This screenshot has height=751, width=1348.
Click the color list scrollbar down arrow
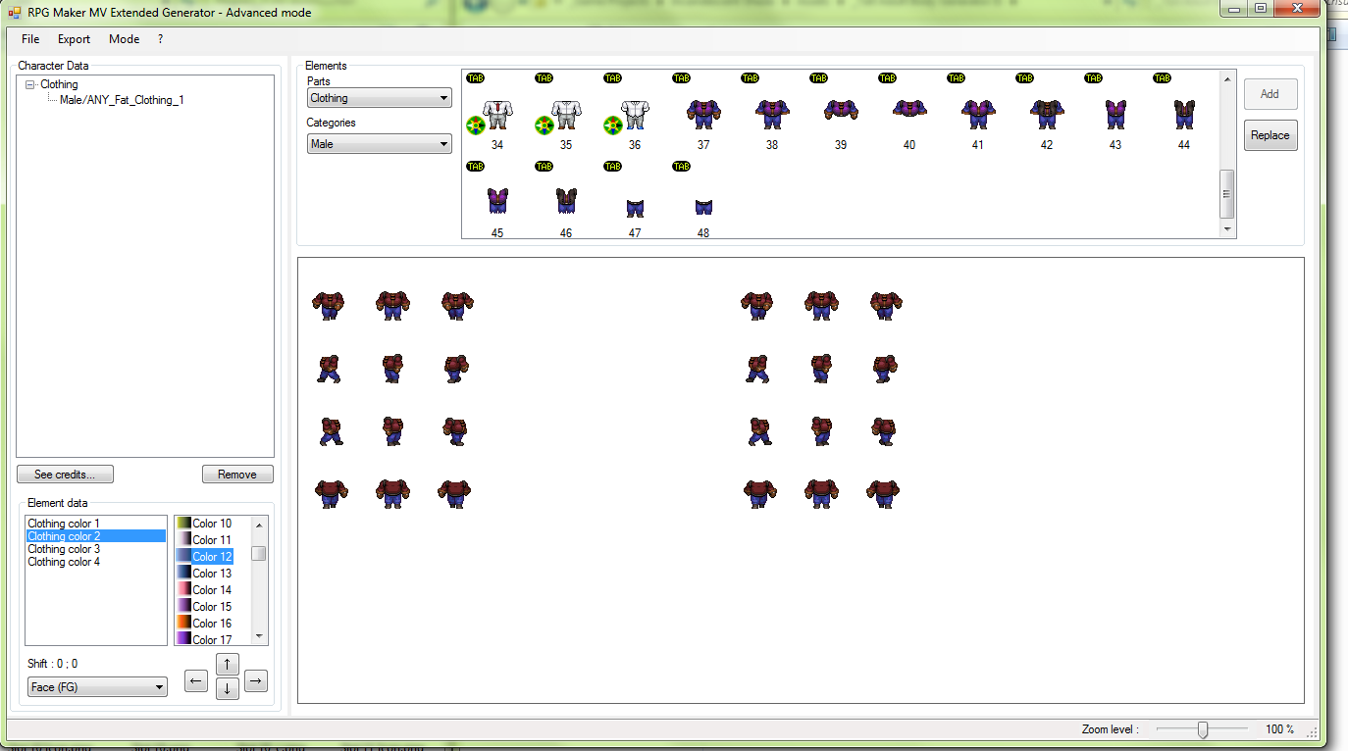pos(259,636)
